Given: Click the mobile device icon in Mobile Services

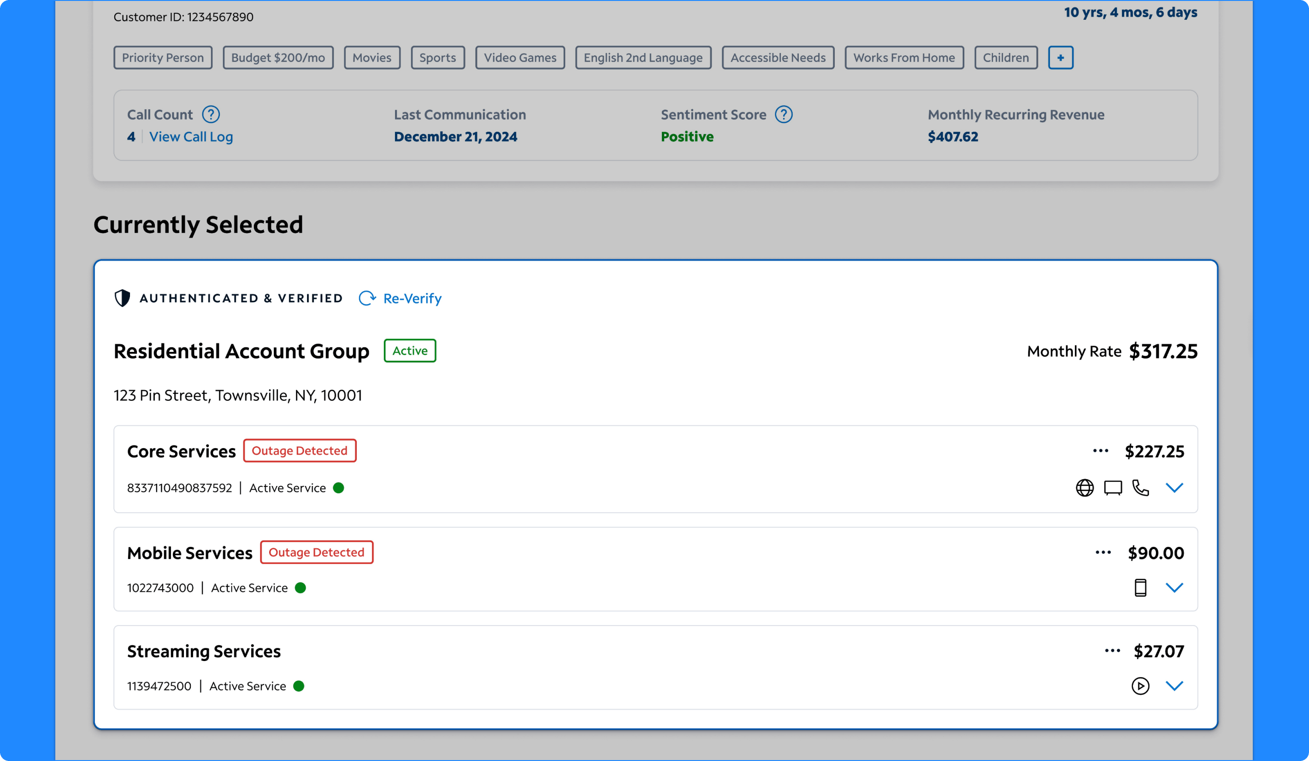Looking at the screenshot, I should [1140, 588].
